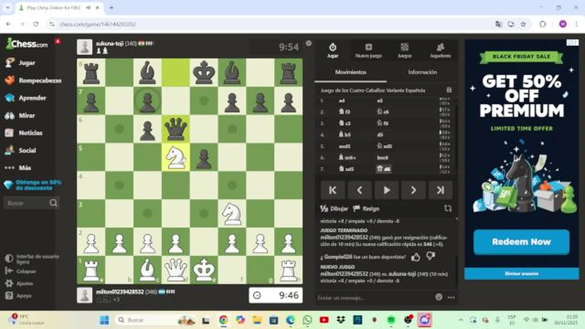Open the Jugadores tab
585x329 pixels.
[x=440, y=50]
